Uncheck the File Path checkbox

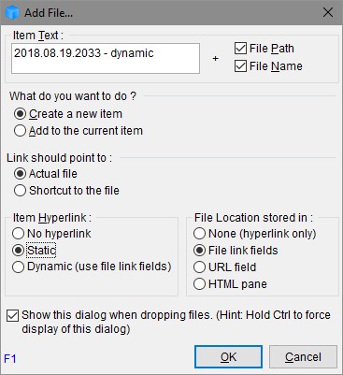tap(240, 49)
